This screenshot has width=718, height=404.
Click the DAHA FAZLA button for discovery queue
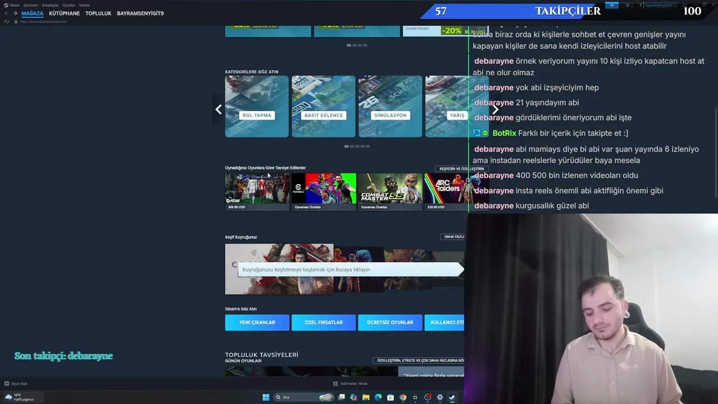[x=453, y=237]
